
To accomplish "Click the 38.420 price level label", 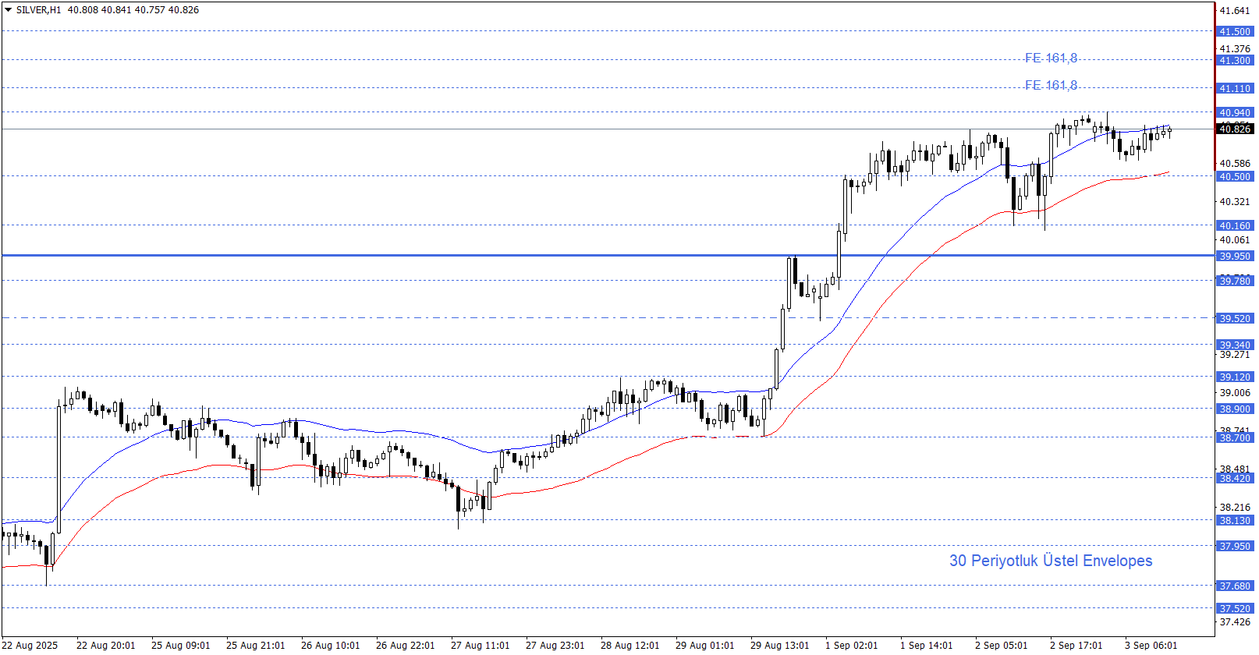I will pyautogui.click(x=1235, y=479).
